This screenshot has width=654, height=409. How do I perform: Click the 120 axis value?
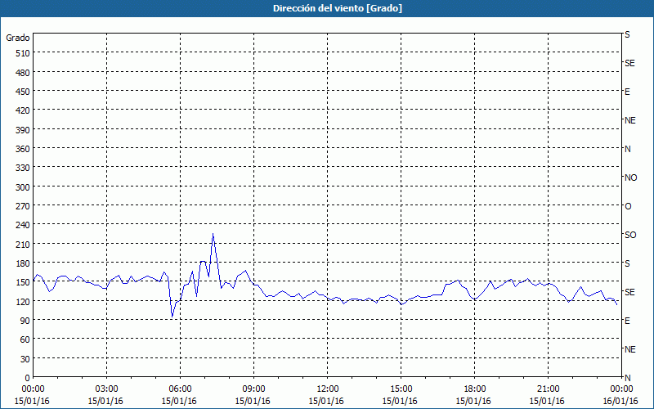coord(24,302)
